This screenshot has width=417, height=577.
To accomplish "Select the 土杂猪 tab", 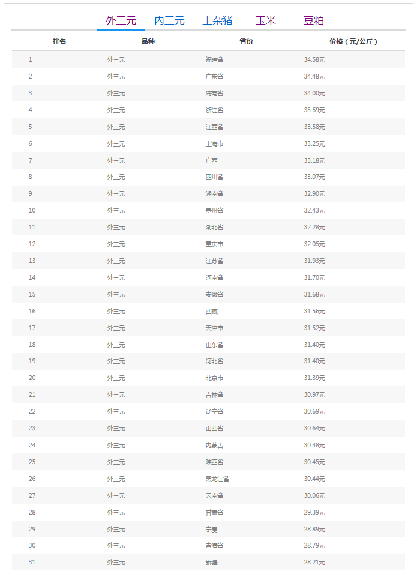I will click(x=217, y=20).
